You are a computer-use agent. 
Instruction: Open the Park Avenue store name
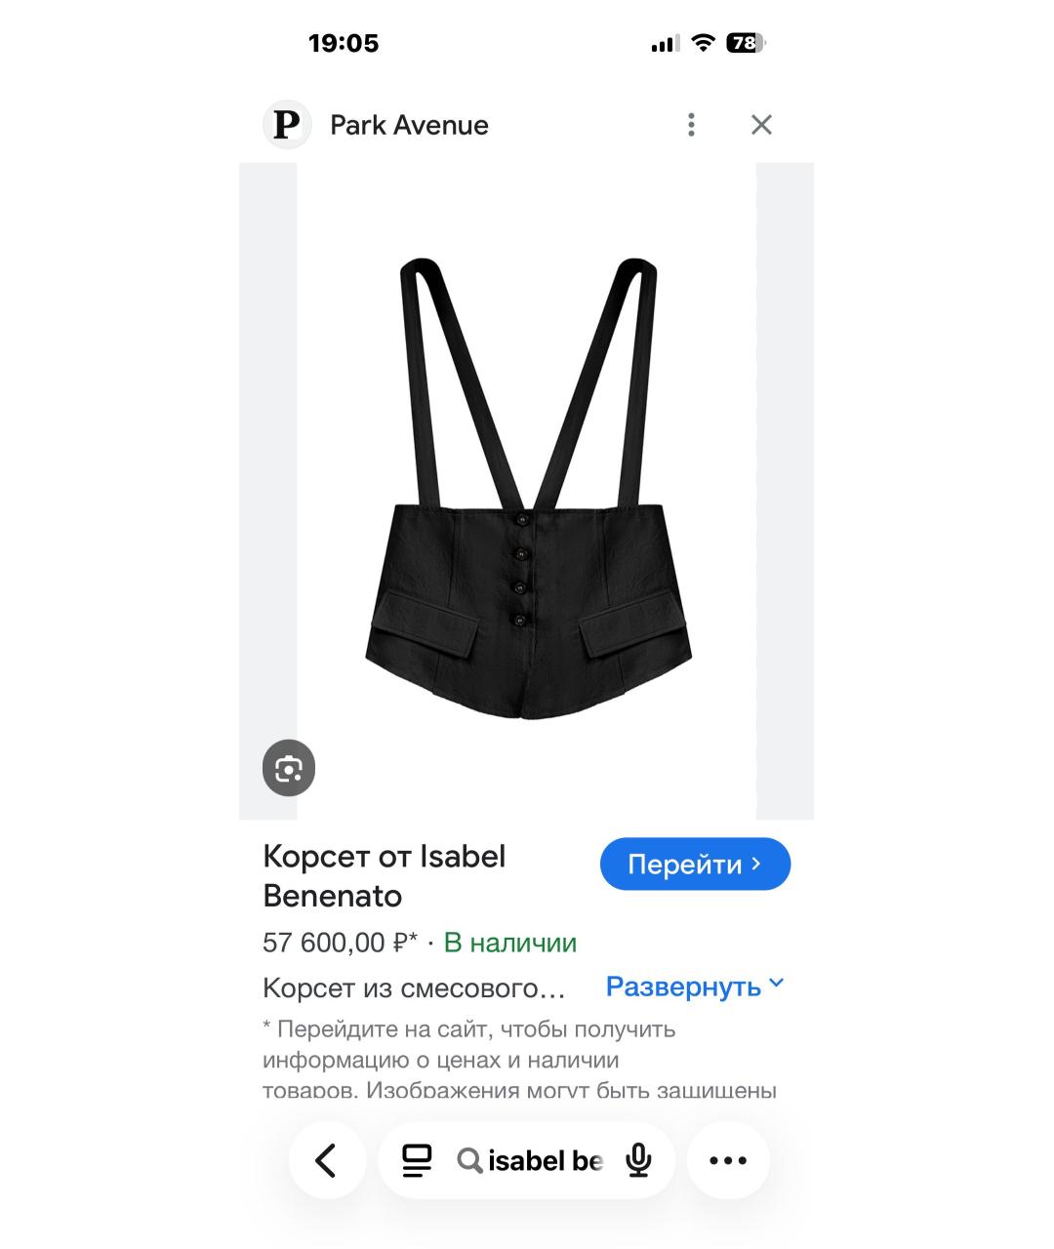click(x=409, y=125)
